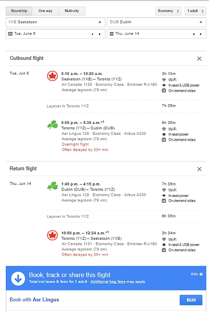This screenshot has width=209, height=313.
Task: Go to next departure date after June 5
Action: 100,34
